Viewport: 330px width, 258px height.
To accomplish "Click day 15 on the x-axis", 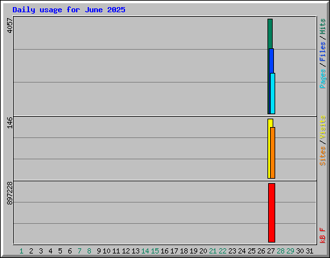I will pos(155,251).
